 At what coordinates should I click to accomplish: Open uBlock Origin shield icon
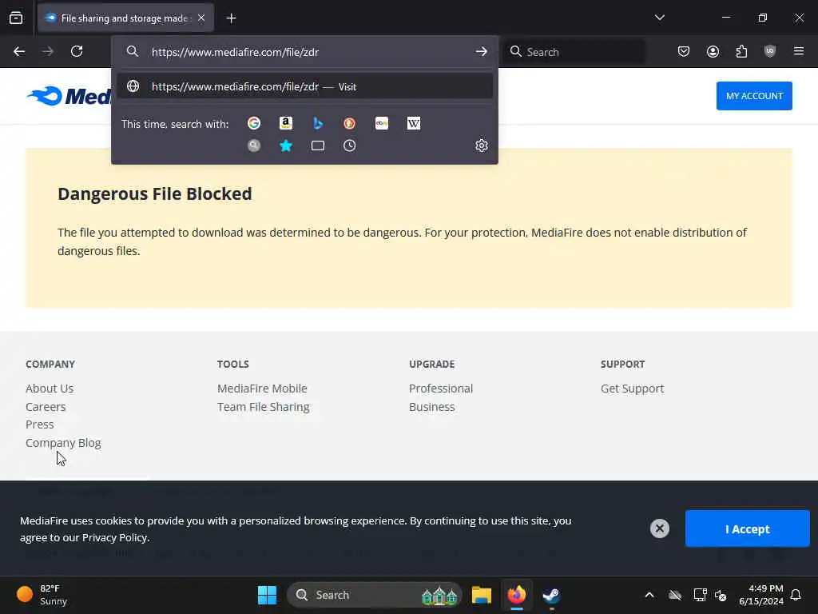pyautogui.click(x=770, y=51)
